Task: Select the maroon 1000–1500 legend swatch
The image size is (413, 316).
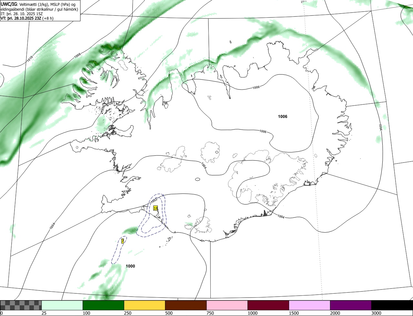Action: point(268,305)
